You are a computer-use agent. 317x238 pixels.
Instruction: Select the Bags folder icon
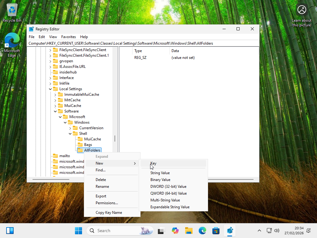click(80, 145)
